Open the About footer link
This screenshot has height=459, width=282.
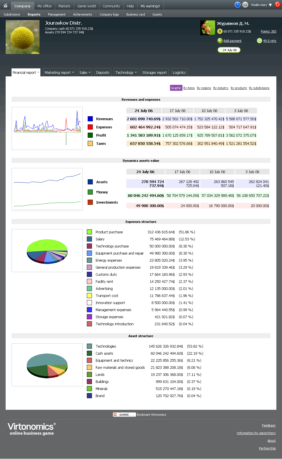272,441
